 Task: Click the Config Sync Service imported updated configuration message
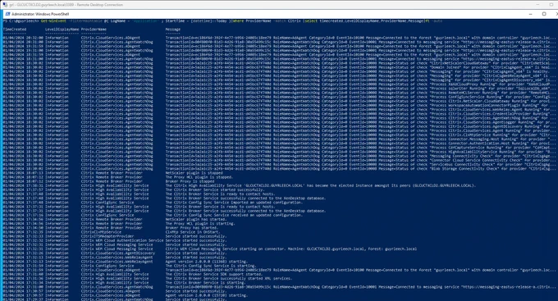(234, 203)
